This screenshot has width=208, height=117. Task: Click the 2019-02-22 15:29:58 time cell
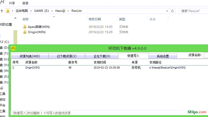pos(107,68)
